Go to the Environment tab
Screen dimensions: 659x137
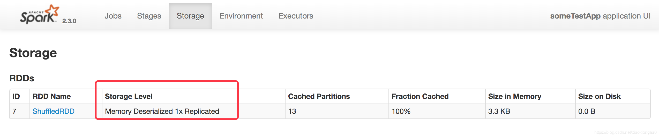pos(241,16)
